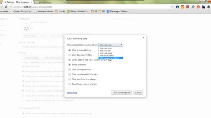Check Clear data from hosted apps
Viewport: 211px width, 118px height.
click(70, 79)
